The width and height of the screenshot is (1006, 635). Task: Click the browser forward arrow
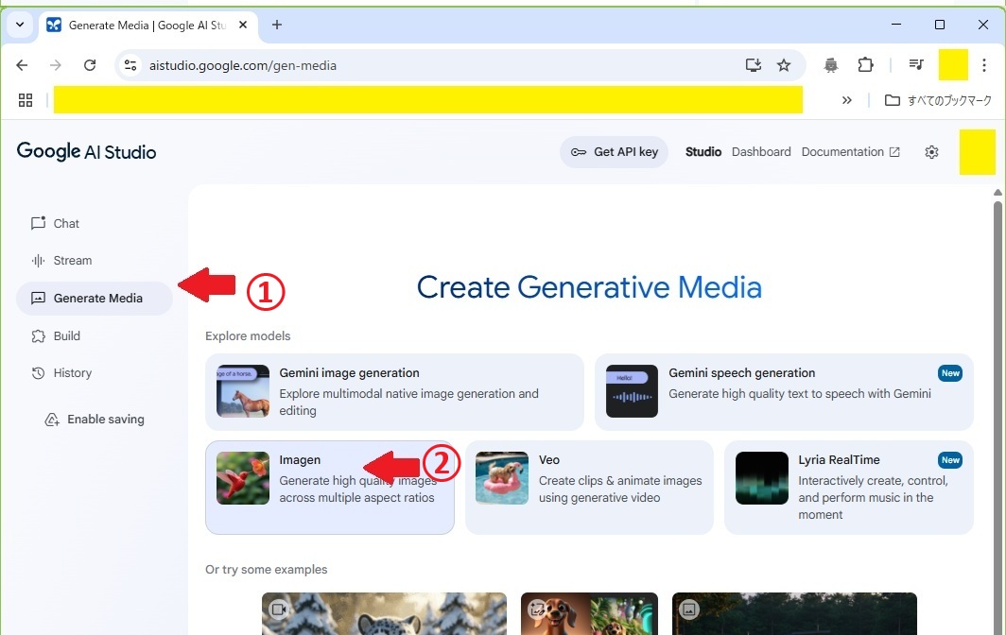56,65
